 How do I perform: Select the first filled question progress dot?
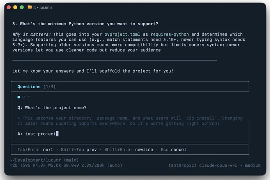pos(19,97)
